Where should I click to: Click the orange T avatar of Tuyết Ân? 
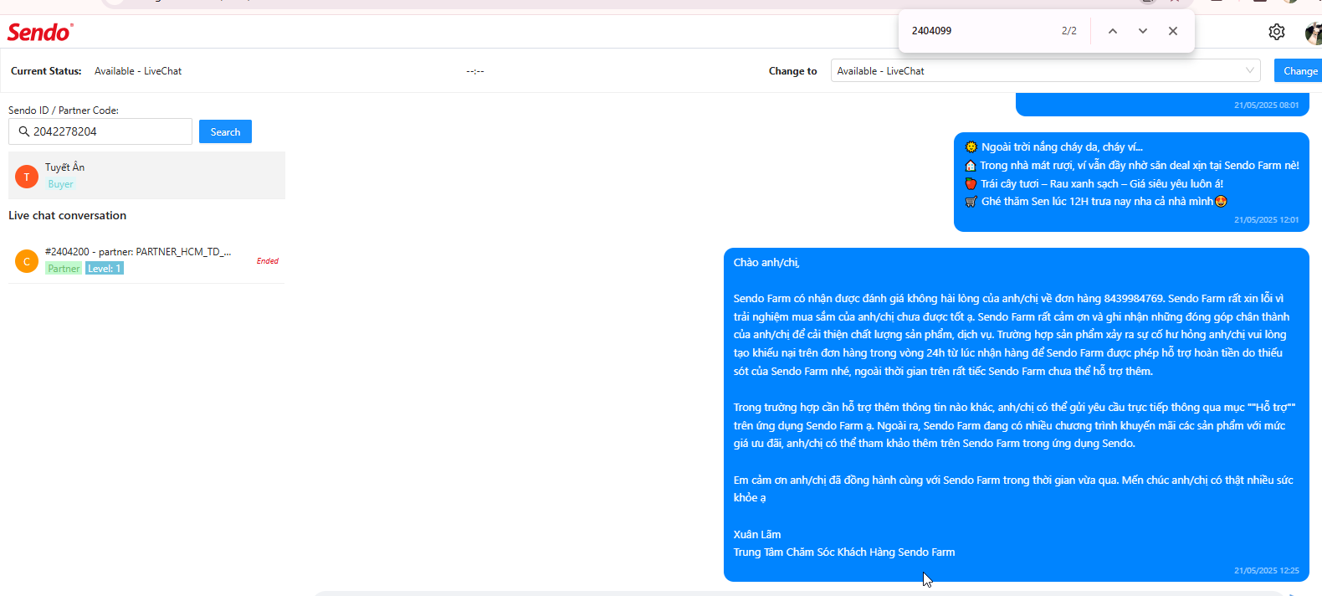click(27, 176)
